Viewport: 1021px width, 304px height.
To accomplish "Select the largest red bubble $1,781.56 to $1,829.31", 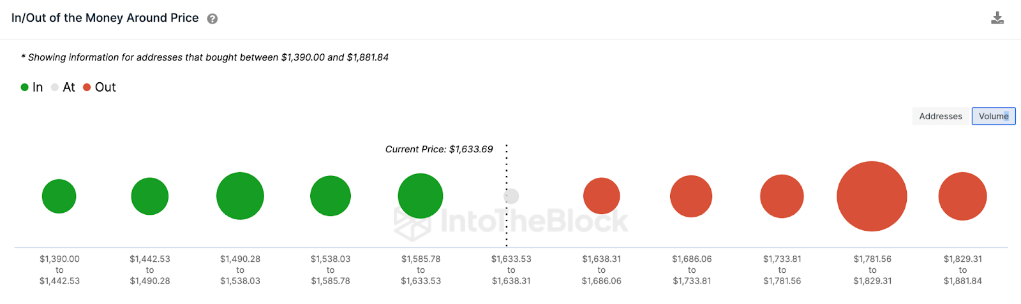I will (872, 196).
